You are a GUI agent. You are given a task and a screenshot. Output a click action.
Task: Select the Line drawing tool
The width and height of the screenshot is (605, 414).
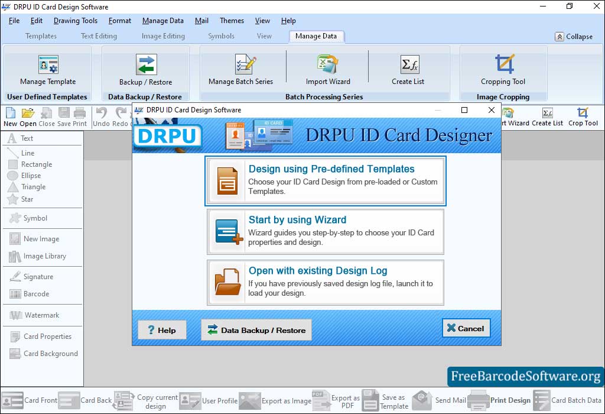coord(21,153)
